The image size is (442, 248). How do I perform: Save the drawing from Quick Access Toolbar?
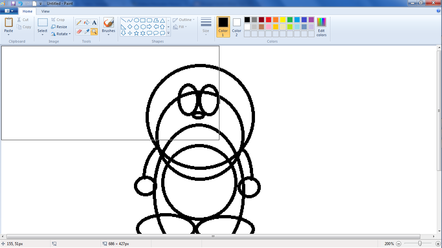(13, 3)
